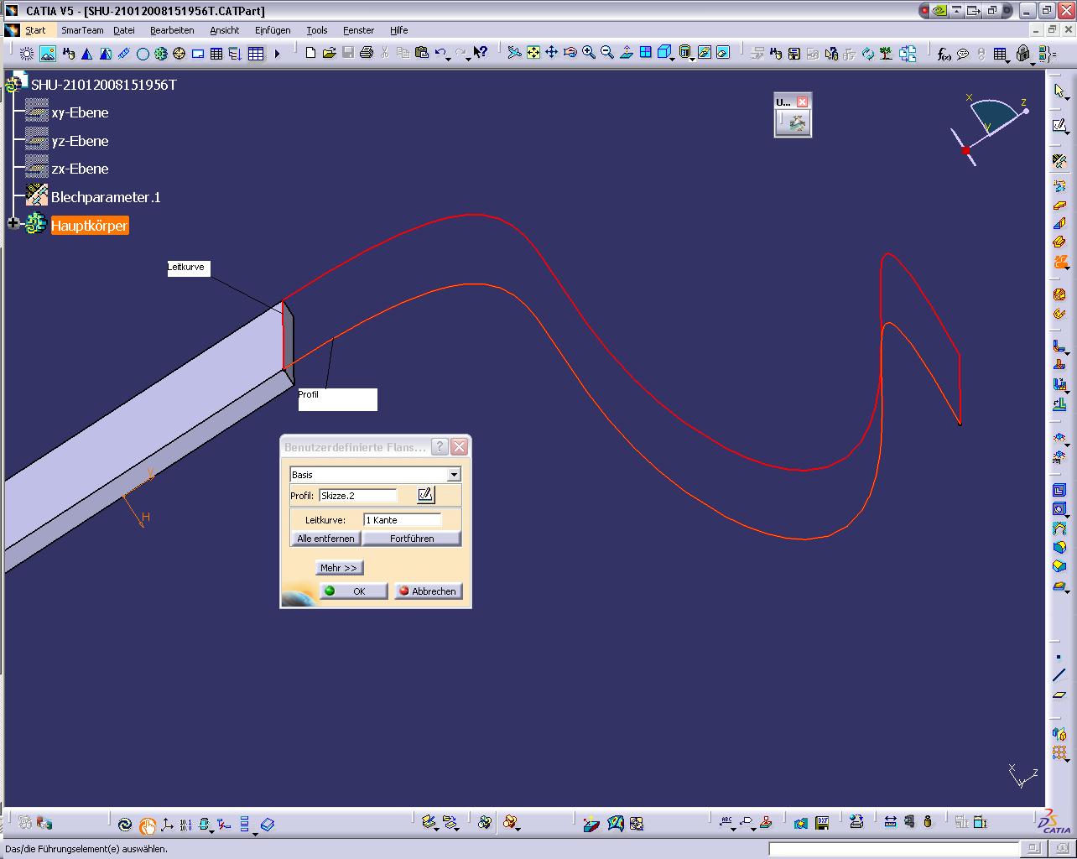The image size is (1077, 859).
Task: Click the command input field in status bar
Action: [x=894, y=849]
